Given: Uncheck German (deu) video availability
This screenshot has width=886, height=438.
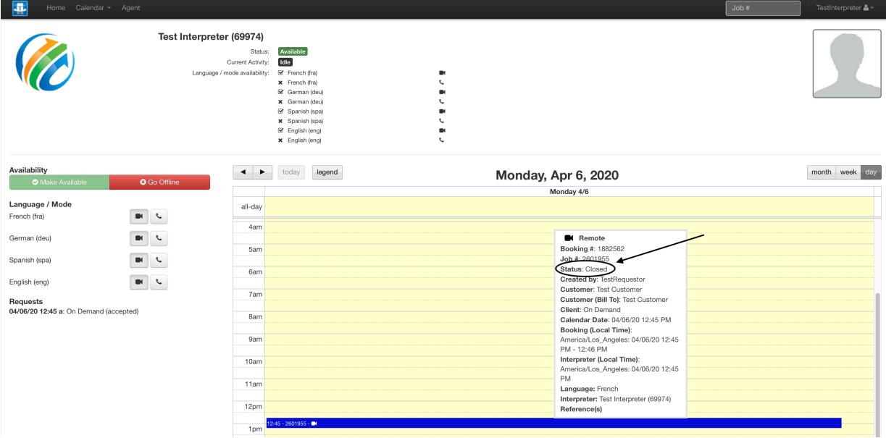Looking at the screenshot, I should coord(280,92).
